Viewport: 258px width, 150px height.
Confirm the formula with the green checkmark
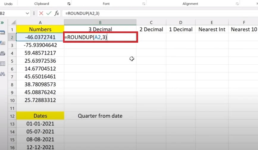[x=49, y=13]
